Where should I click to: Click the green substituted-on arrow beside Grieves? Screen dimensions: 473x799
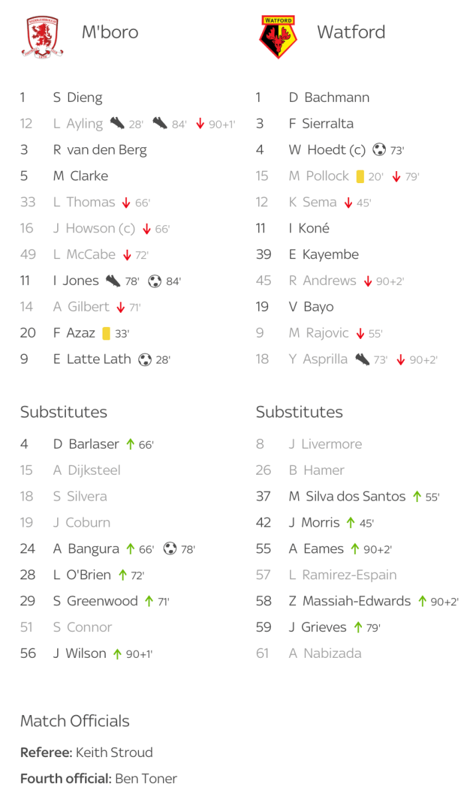tap(358, 627)
